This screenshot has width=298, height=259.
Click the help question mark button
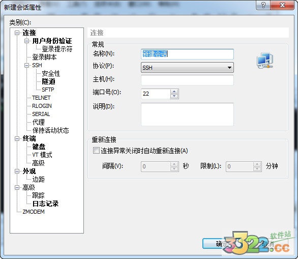tap(263, 5)
